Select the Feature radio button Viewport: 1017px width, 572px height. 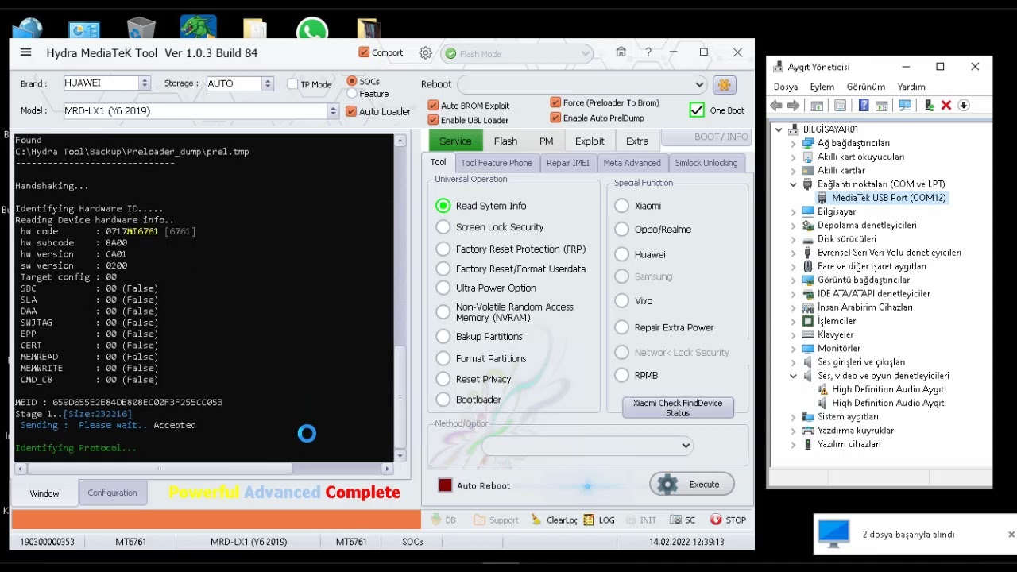point(352,94)
